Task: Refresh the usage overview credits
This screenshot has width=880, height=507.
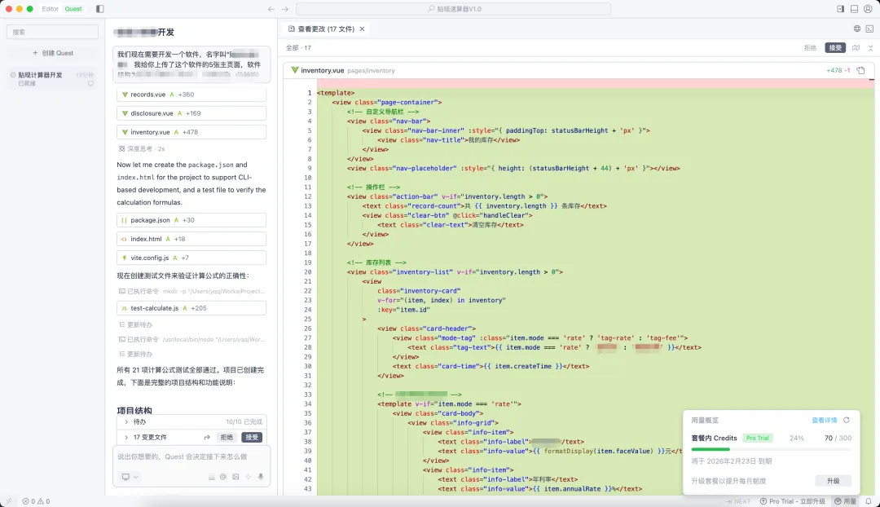Action: coord(847,421)
